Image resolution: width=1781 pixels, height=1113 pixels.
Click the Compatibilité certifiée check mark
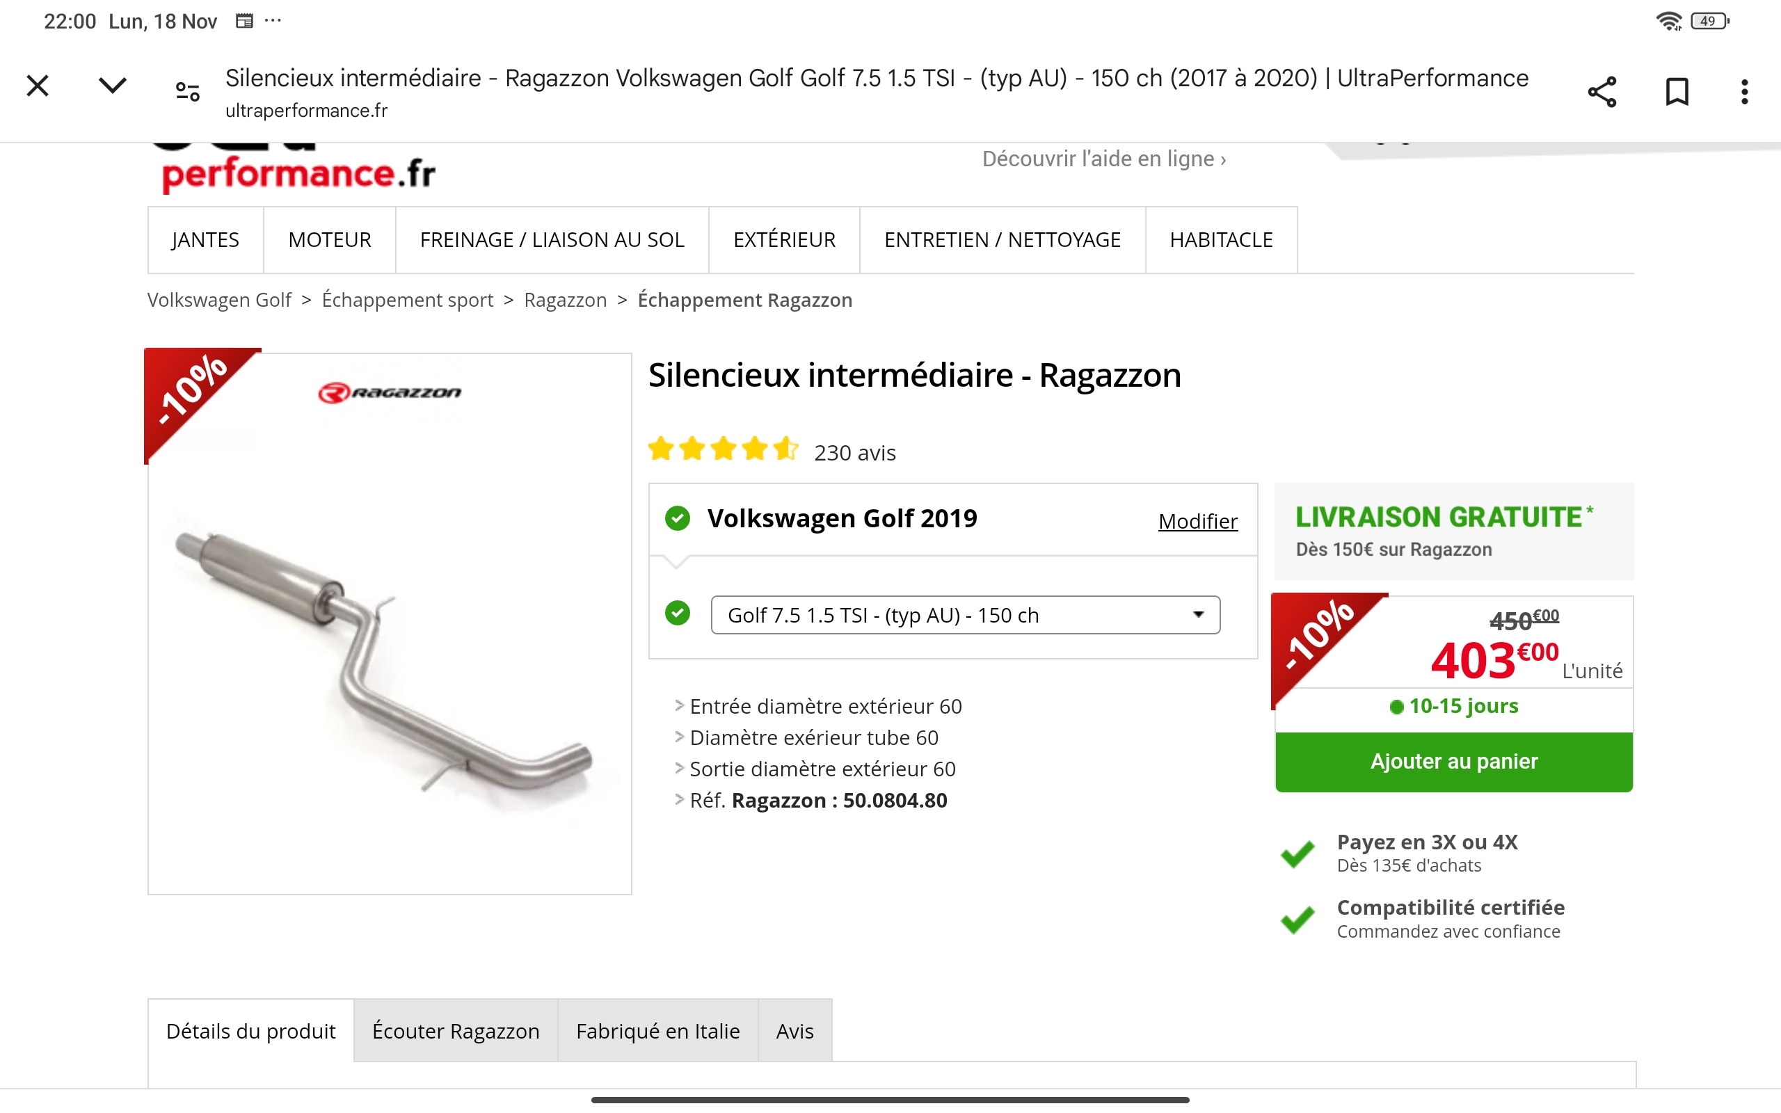[x=1297, y=920]
